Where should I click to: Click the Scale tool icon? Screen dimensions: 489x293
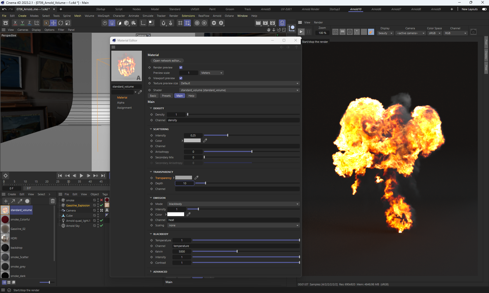click(67, 23)
